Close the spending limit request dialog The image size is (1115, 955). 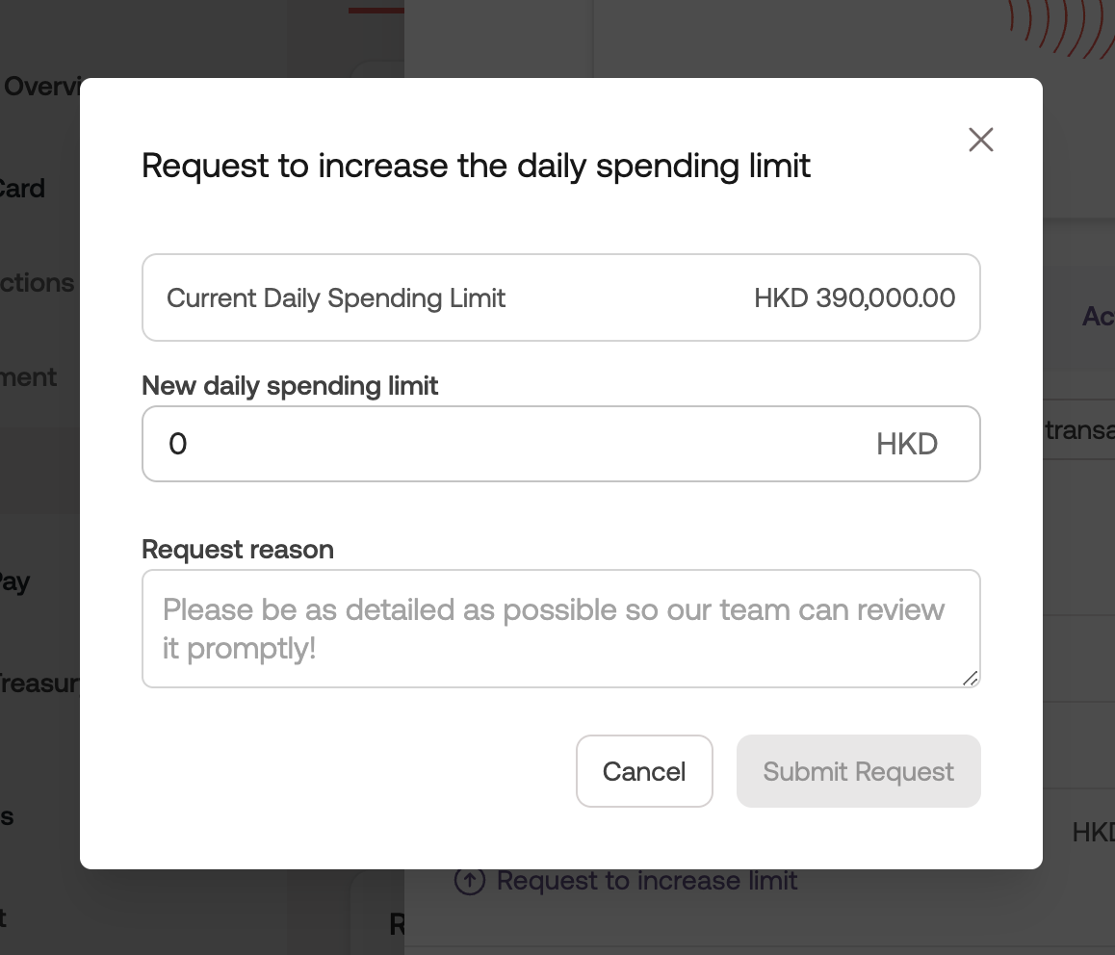980,141
